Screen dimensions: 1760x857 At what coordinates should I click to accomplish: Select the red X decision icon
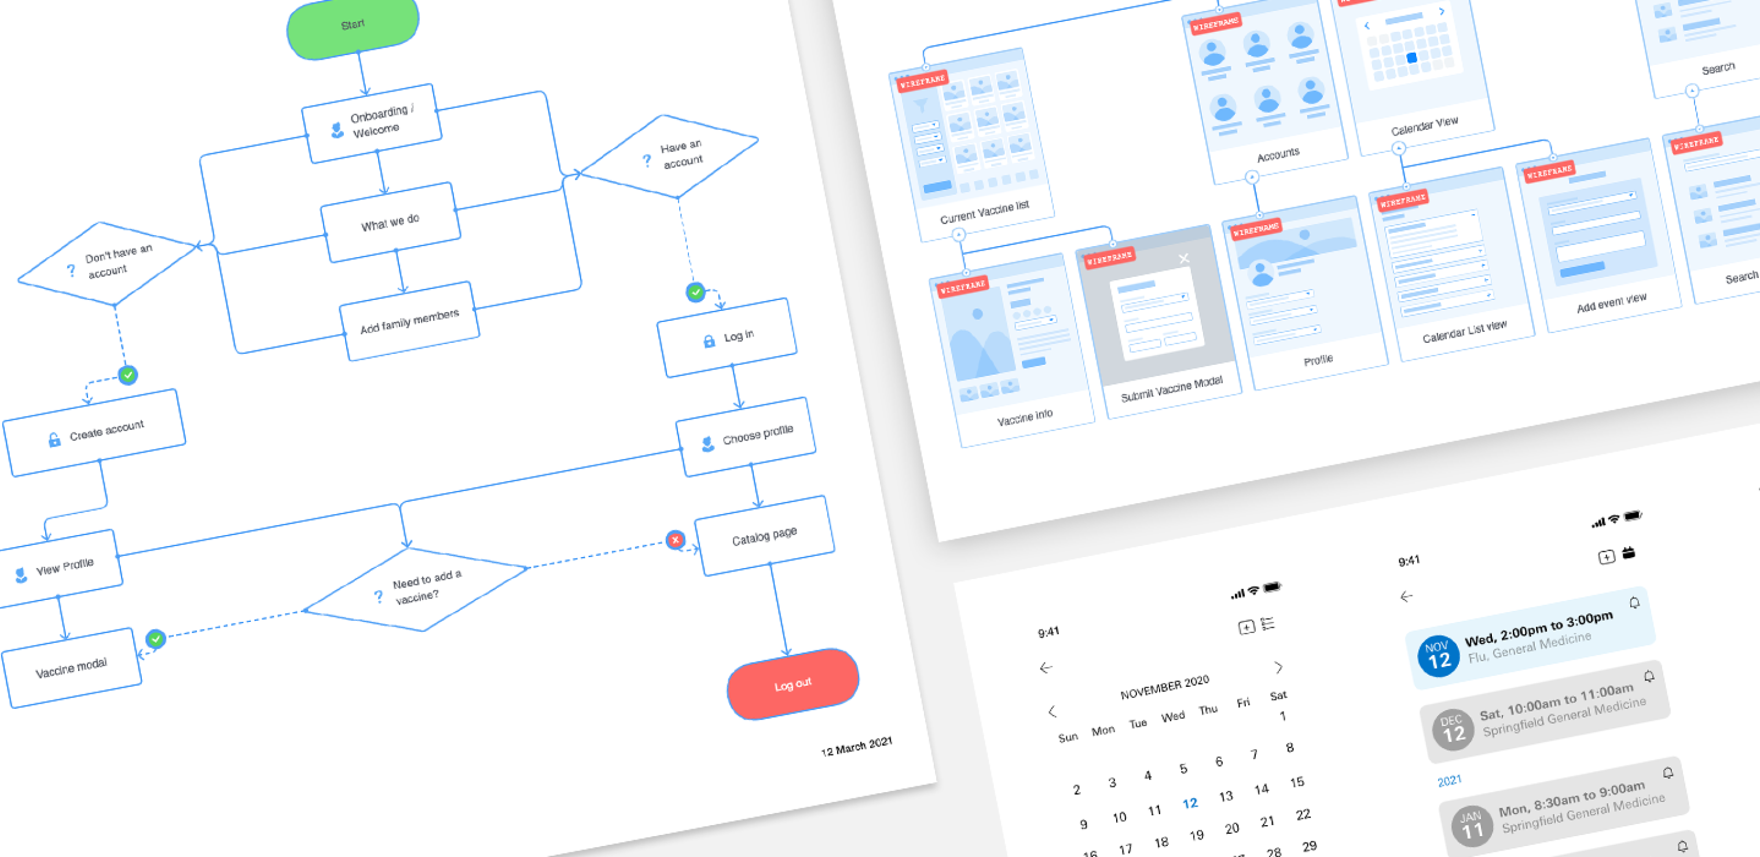[676, 540]
